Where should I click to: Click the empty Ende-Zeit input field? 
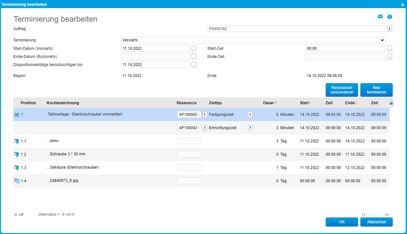345,57
